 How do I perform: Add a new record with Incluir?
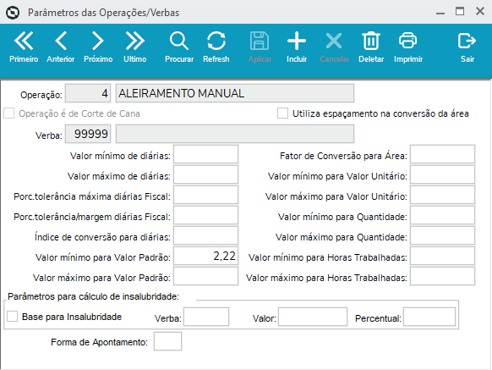(x=297, y=47)
